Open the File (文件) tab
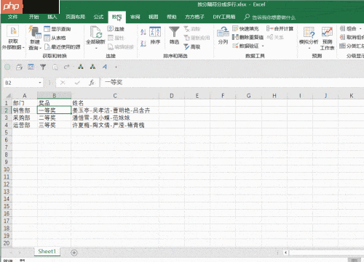This screenshot has width=364, height=262. point(12,17)
